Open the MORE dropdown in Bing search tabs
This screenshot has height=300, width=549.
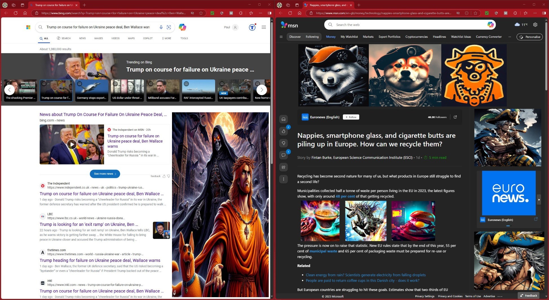(x=167, y=38)
